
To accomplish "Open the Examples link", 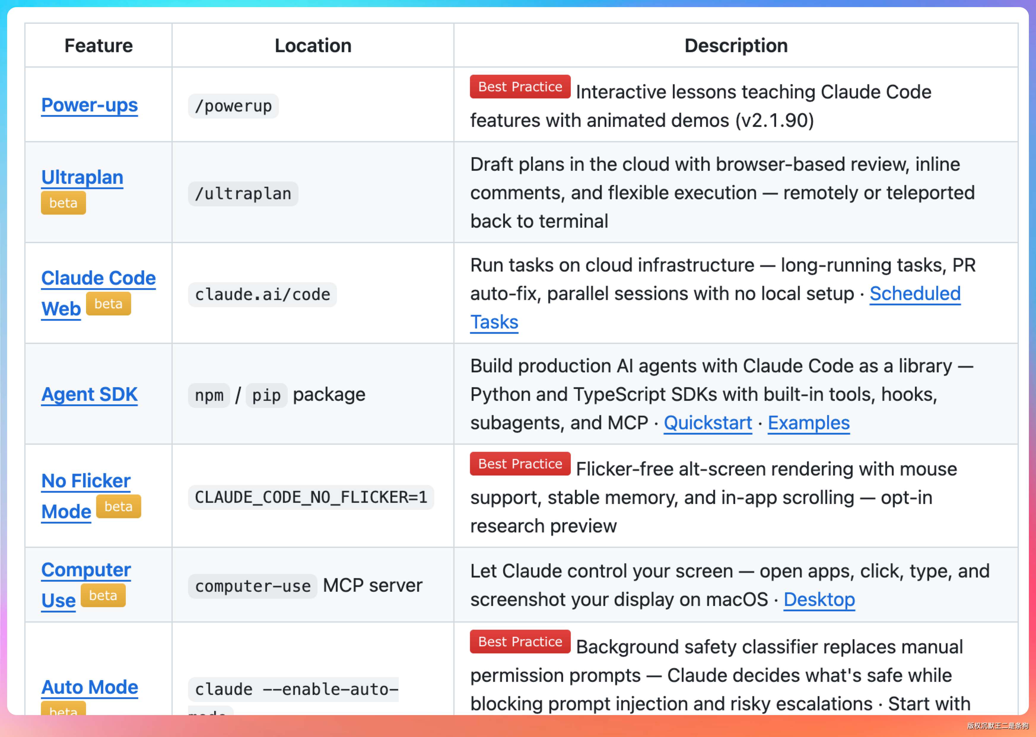I will click(808, 423).
